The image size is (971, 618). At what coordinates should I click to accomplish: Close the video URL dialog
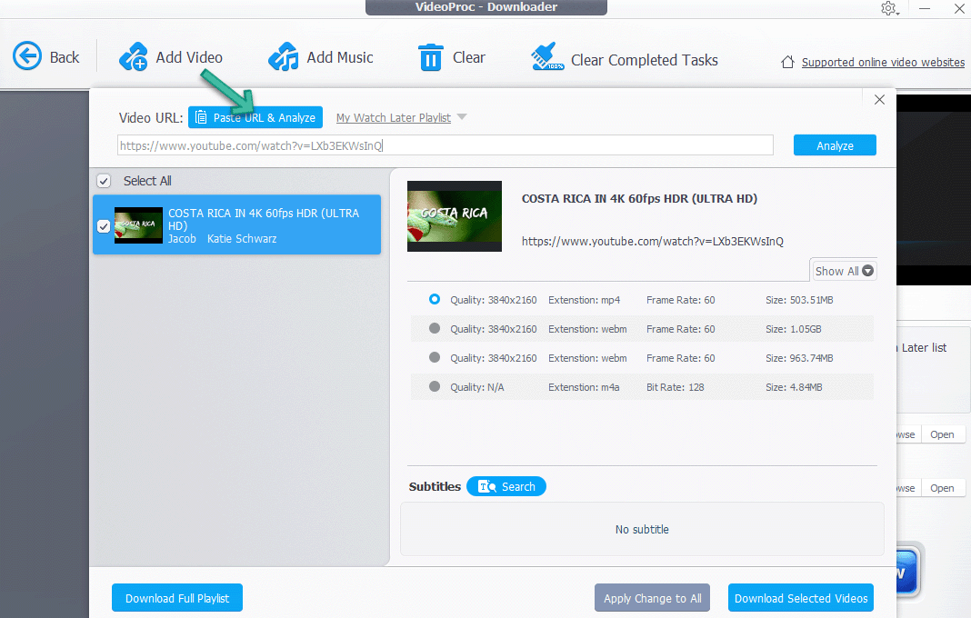point(879,100)
